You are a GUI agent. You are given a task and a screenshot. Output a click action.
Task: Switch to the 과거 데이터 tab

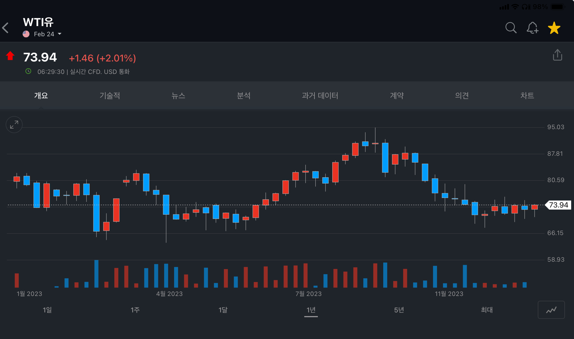tap(320, 95)
